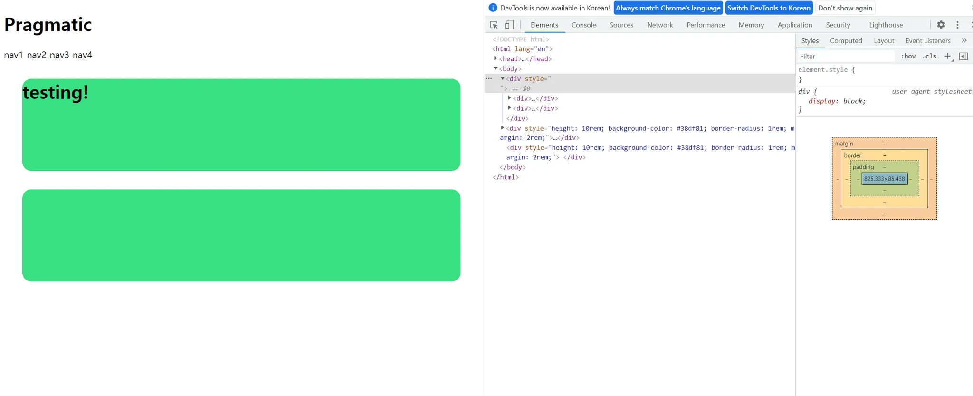Open the Computed styles tab
Viewport: 973px width, 396px height.
pos(846,40)
